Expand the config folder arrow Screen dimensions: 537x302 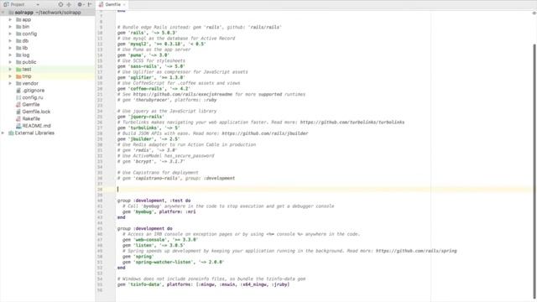(x=10, y=34)
